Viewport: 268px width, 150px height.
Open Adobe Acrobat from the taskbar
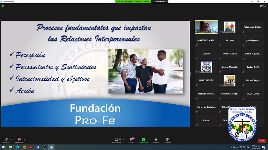(31, 147)
